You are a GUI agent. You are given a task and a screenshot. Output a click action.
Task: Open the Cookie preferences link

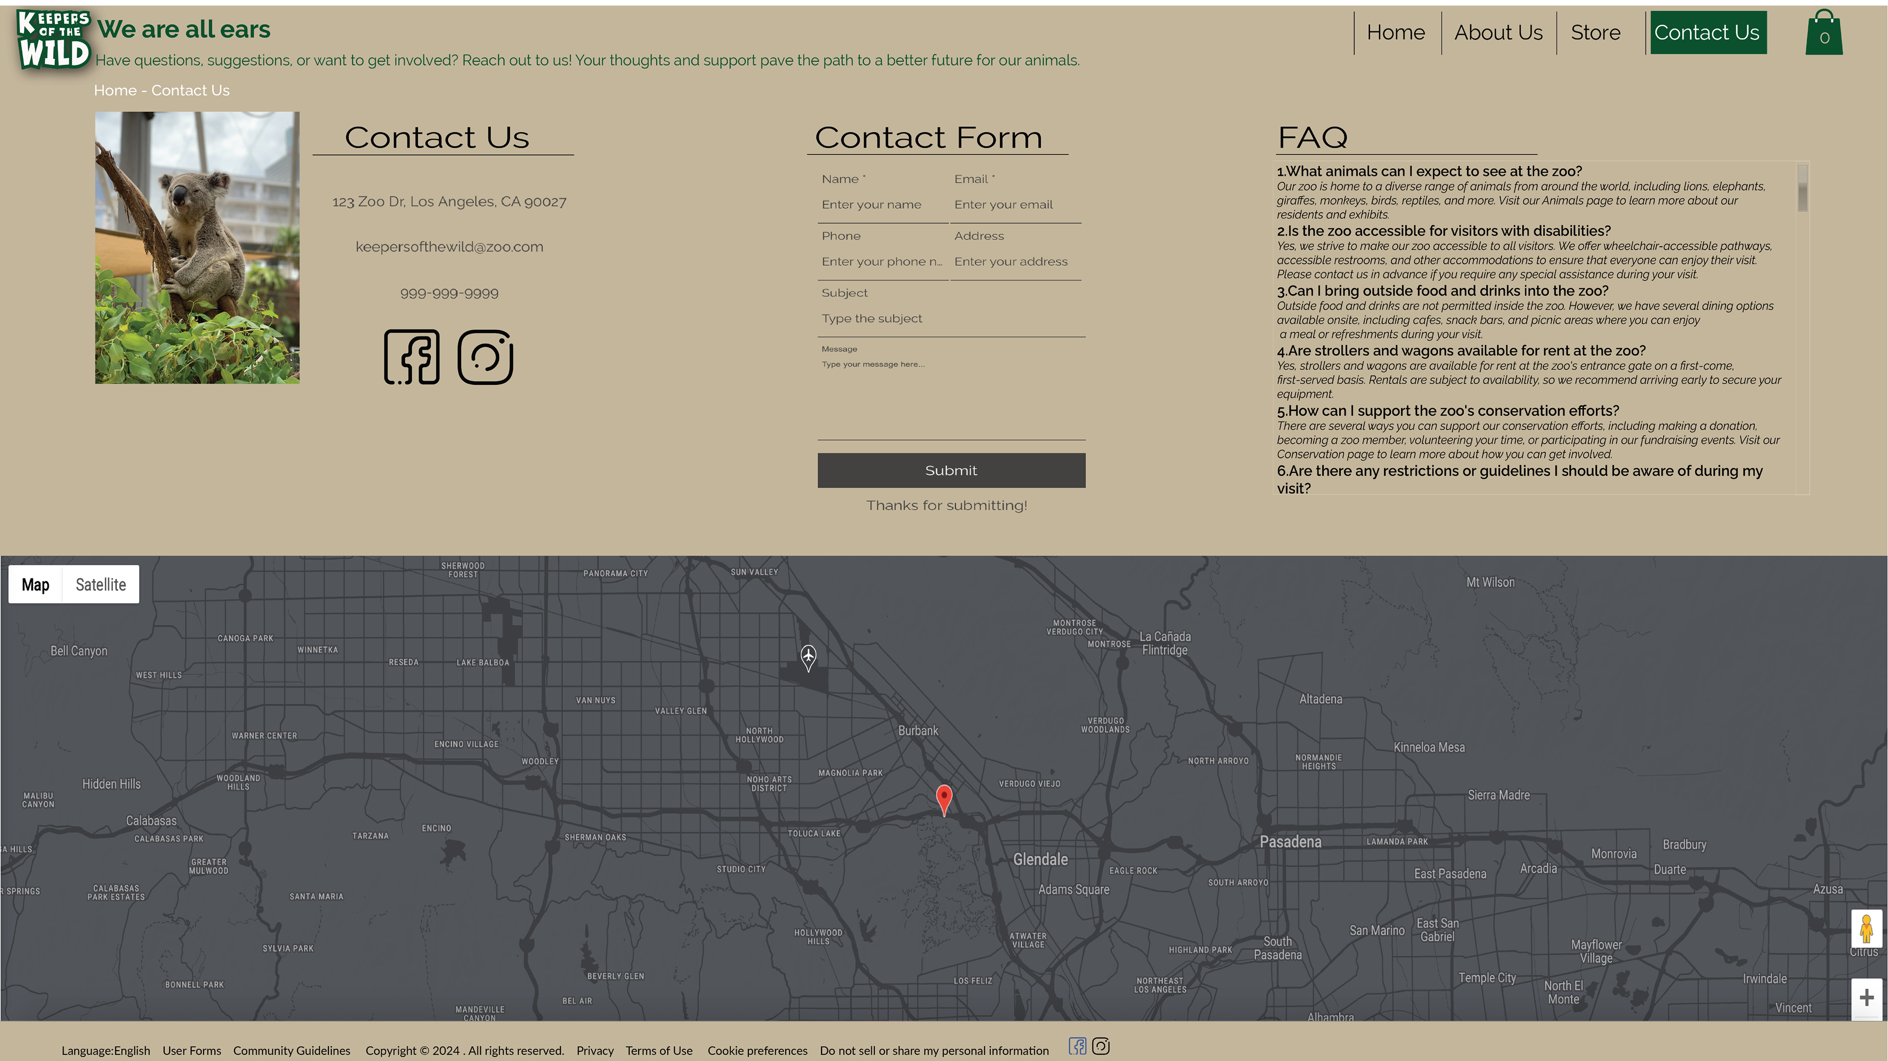pos(757,1051)
